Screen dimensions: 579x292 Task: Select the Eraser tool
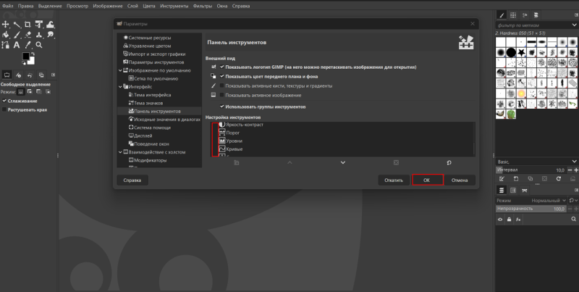point(28,35)
